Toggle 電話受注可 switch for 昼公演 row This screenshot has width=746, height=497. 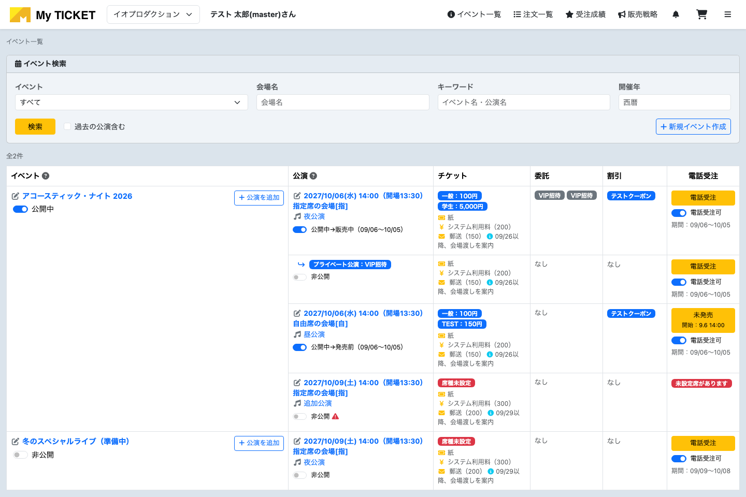point(679,341)
